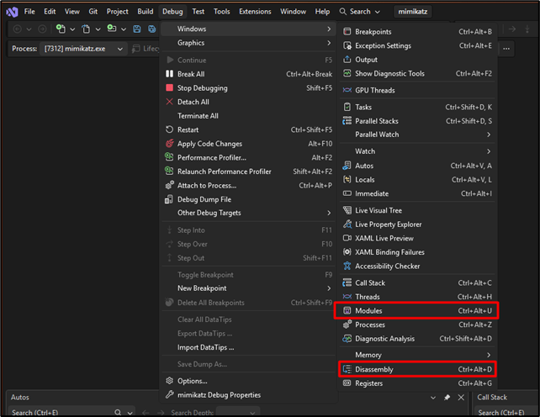Click the Break All pause icon
540x417 pixels.
(169, 74)
